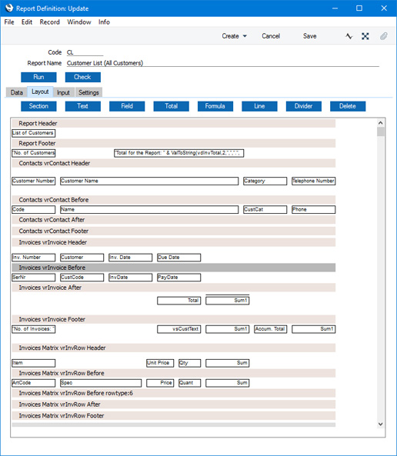Image resolution: width=397 pixels, height=456 pixels.
Task: Click the Divider button
Action: click(304, 106)
